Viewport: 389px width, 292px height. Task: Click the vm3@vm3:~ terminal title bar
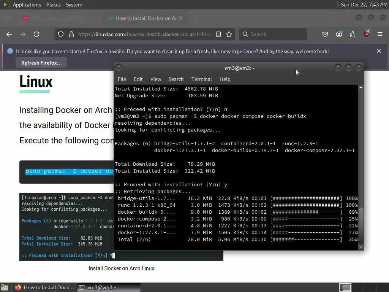point(239,68)
